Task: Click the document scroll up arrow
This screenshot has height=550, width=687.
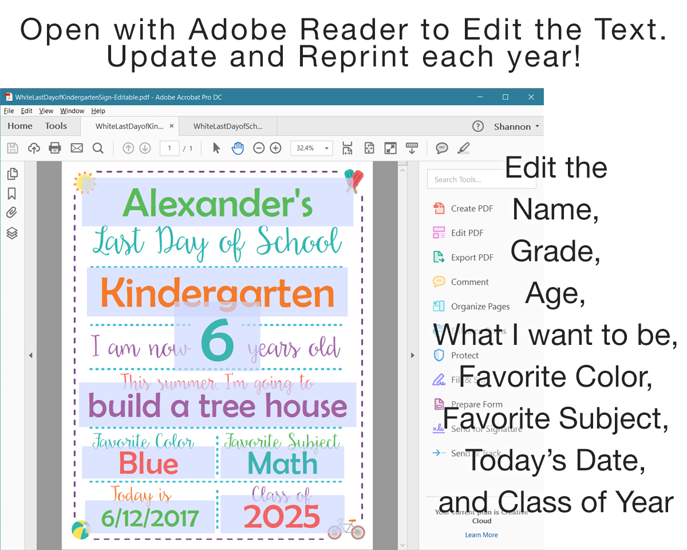Action: 403,169
